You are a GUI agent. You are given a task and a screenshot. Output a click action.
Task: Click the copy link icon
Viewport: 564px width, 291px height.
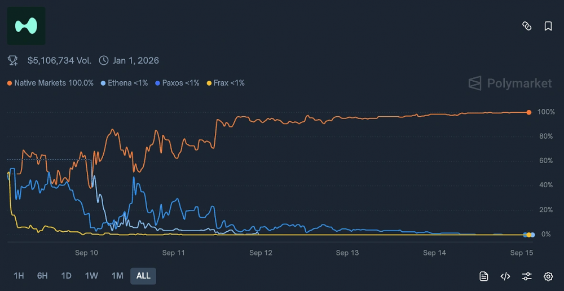click(527, 26)
